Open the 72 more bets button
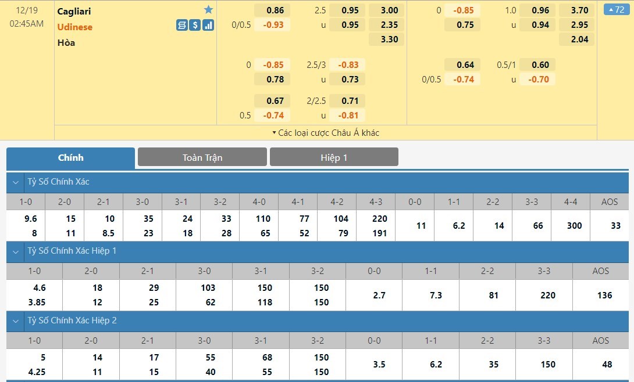634x382 pixels. pyautogui.click(x=617, y=10)
